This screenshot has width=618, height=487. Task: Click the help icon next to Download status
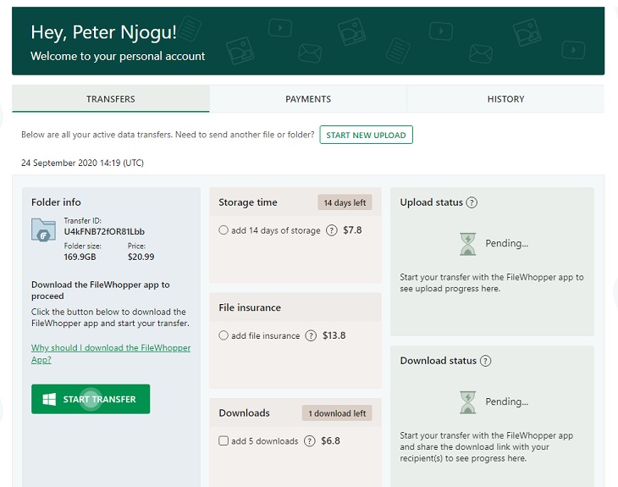coord(486,361)
